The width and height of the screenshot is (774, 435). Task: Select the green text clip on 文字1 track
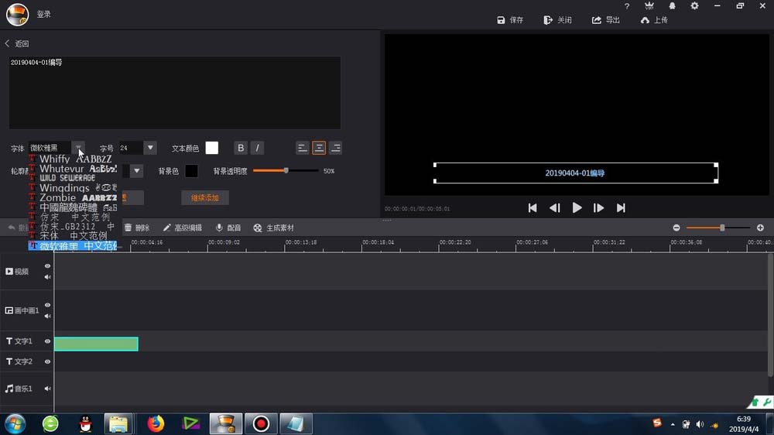coord(96,344)
